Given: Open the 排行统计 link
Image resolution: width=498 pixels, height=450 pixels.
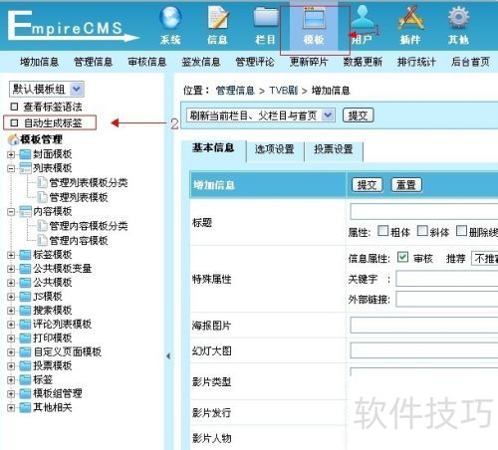Looking at the screenshot, I should [x=416, y=62].
